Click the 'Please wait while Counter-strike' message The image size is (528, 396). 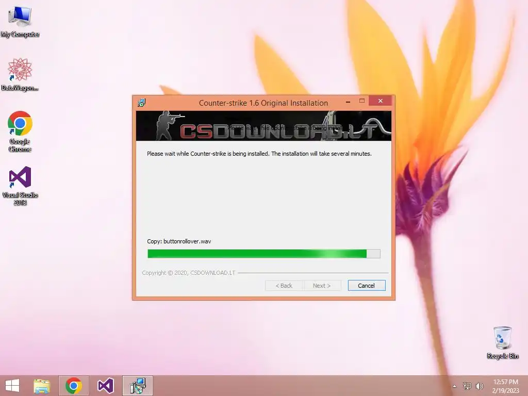pyautogui.click(x=259, y=154)
